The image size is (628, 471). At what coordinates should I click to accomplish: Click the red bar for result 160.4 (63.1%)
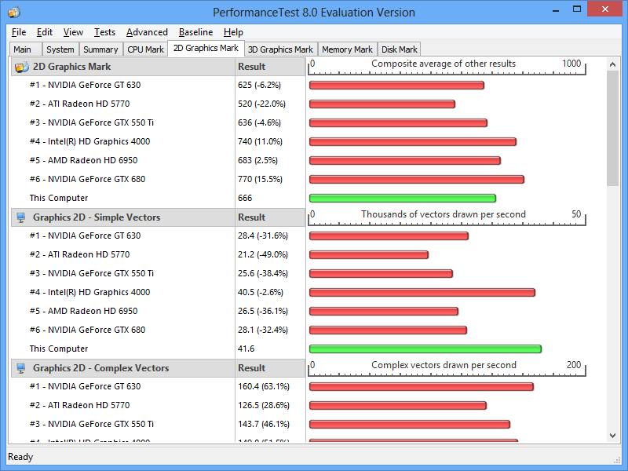pyautogui.click(x=422, y=386)
